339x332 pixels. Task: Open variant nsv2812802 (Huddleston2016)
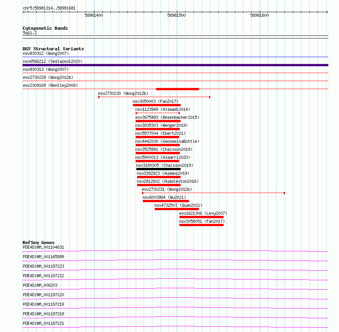168,181
